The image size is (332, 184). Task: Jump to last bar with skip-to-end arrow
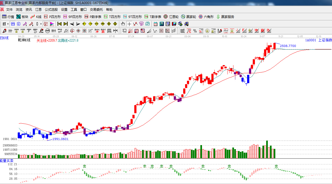[x=66, y=24]
